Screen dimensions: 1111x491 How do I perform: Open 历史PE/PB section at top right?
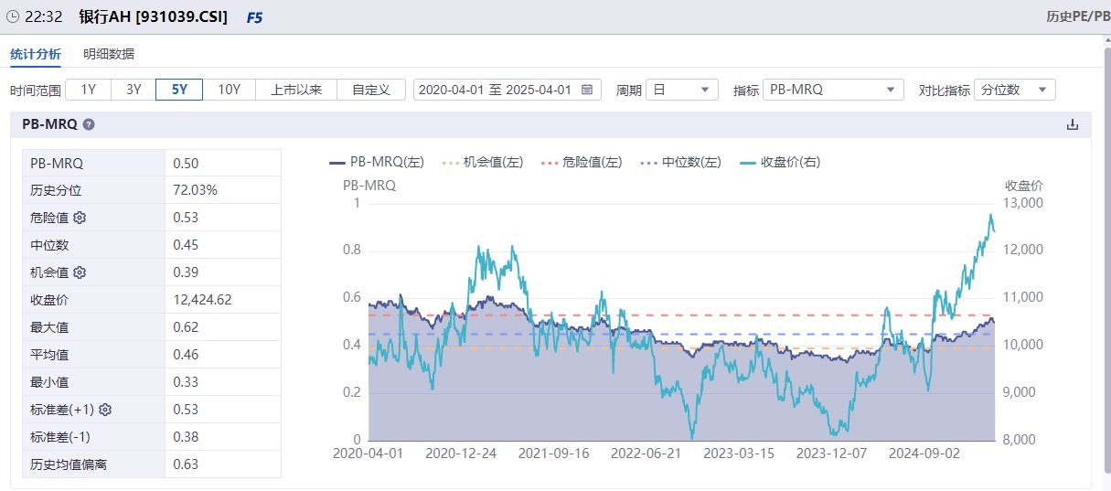(1078, 17)
